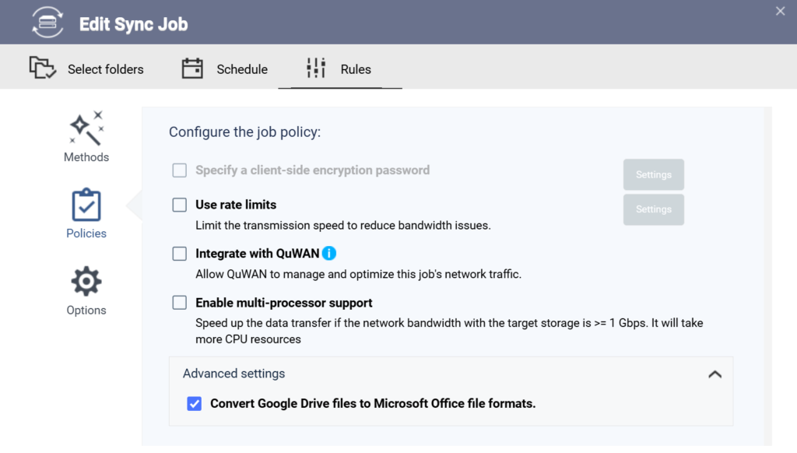Enable multi-processor support checkbox

[x=180, y=303]
